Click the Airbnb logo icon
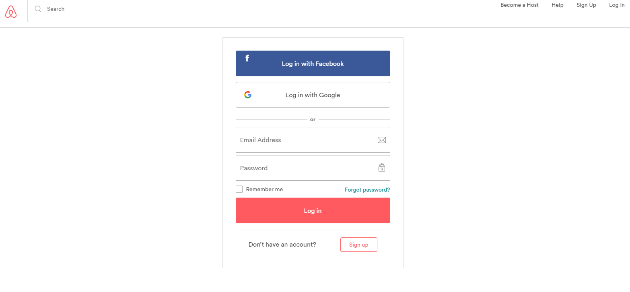This screenshot has width=630, height=292. point(11,12)
